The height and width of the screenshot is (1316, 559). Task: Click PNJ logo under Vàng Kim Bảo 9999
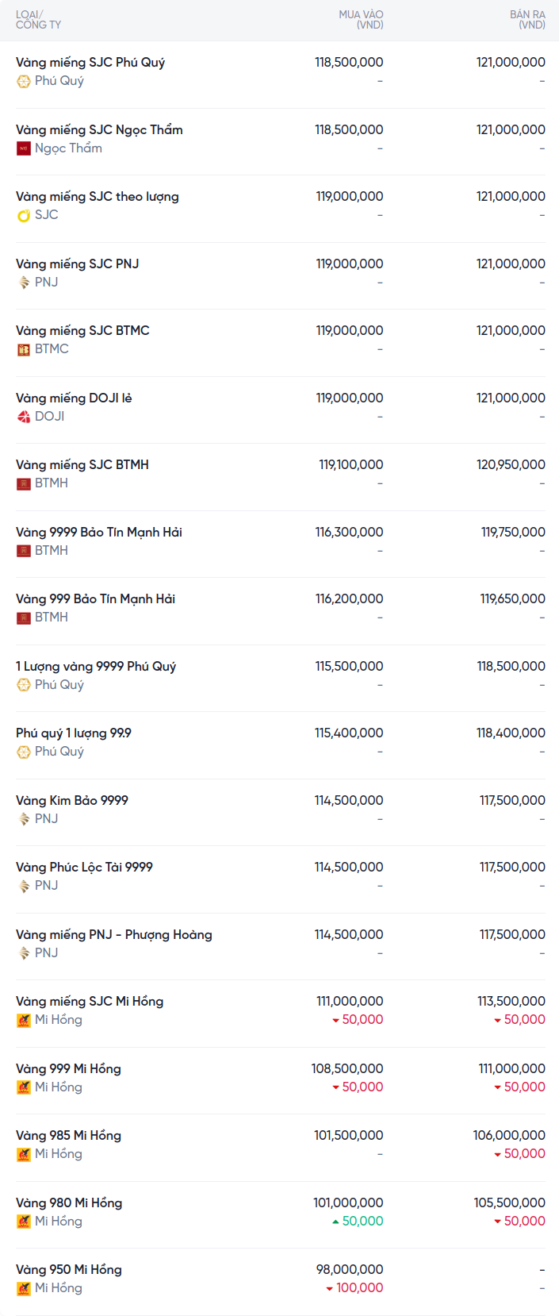[x=24, y=819]
